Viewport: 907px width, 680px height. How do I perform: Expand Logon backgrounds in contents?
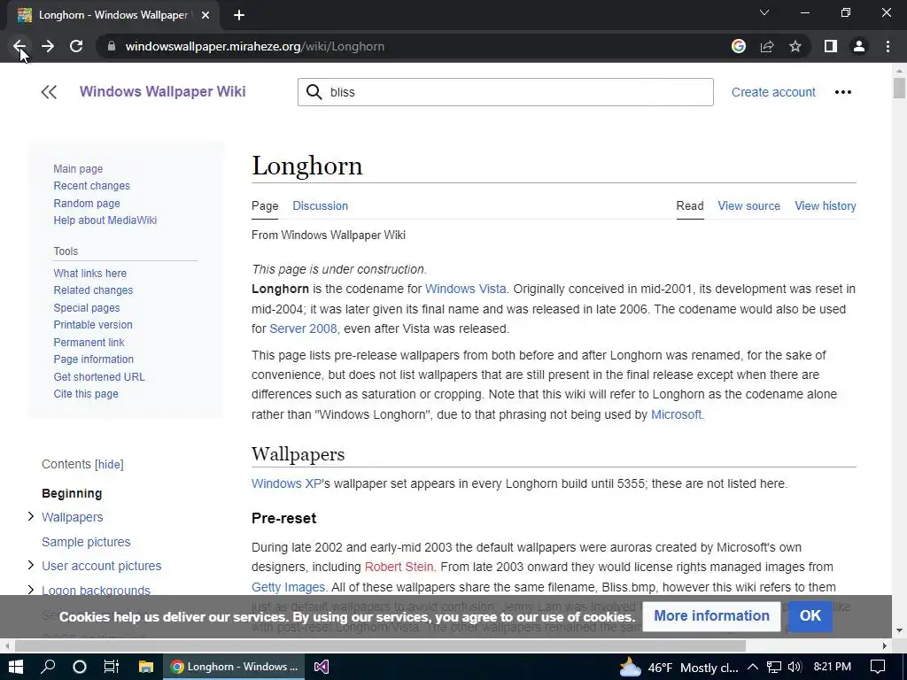pos(31,589)
